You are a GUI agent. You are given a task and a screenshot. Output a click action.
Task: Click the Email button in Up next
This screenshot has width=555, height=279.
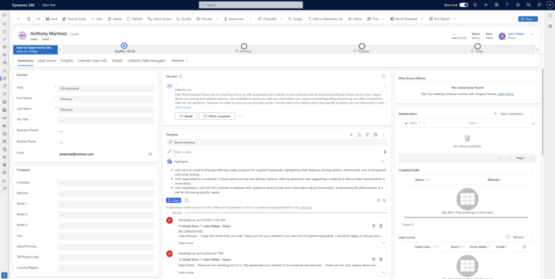(x=186, y=116)
